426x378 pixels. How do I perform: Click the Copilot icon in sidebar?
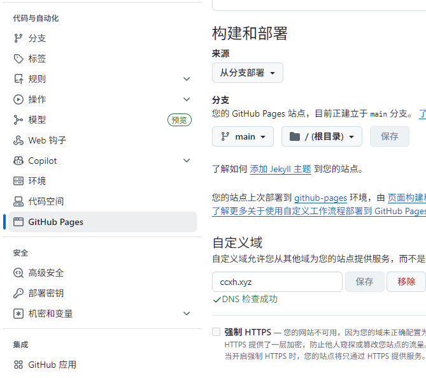point(18,161)
